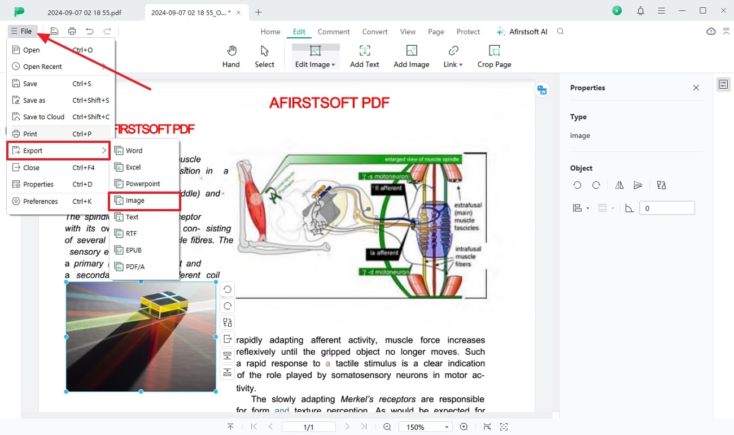Export the document as PDF/A

(144, 267)
